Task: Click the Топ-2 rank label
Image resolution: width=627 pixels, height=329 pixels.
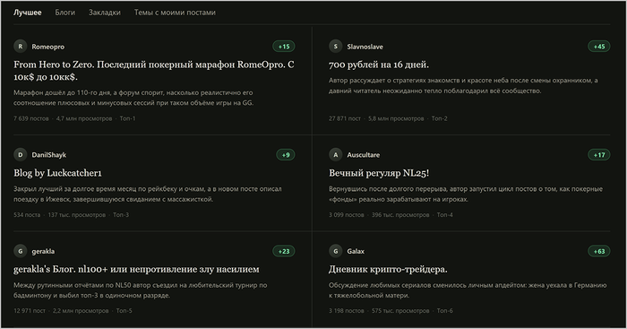Action: [x=440, y=118]
